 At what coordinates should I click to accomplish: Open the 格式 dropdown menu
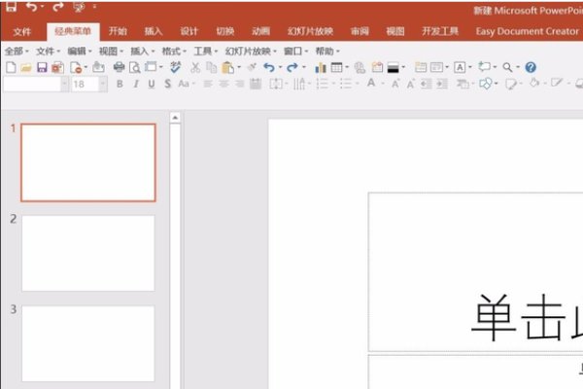tap(173, 51)
